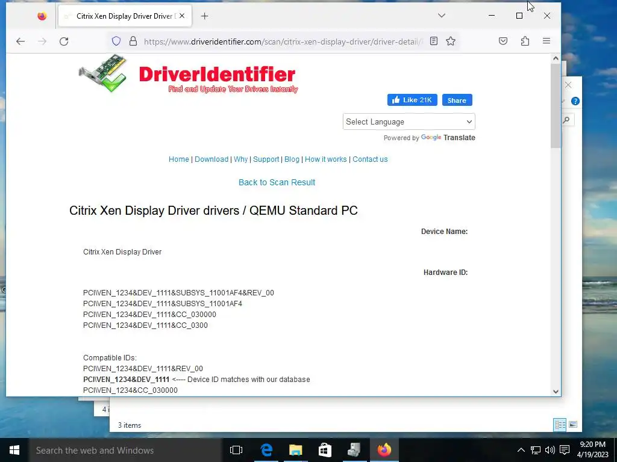Switch background Explorer window to details view
The image size is (617, 462).
560,425
